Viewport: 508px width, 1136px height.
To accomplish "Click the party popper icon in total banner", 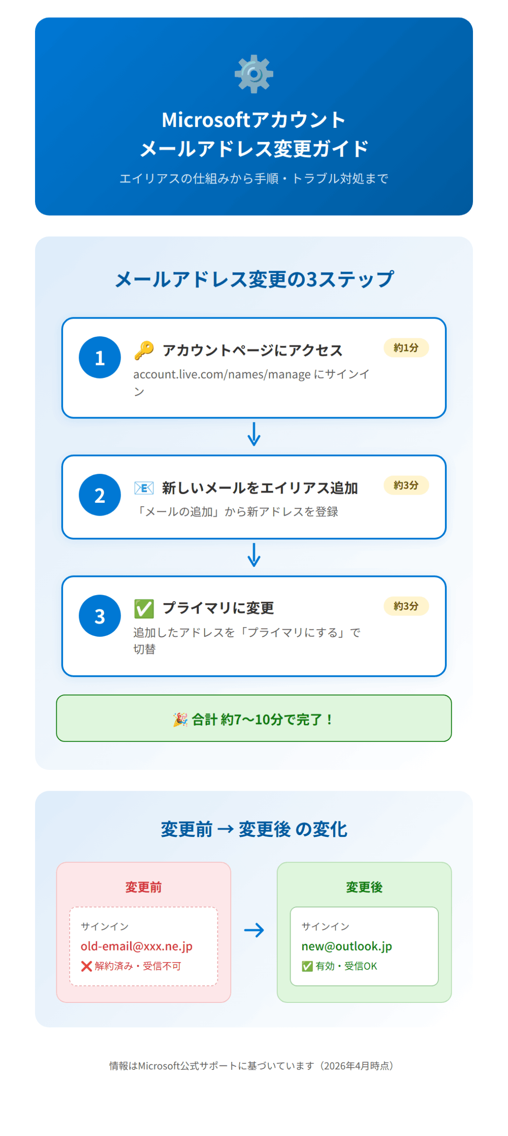I will [180, 718].
